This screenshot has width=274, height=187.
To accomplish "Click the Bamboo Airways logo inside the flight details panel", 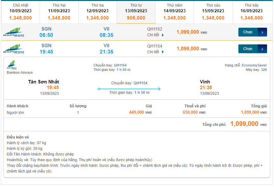I will [11, 65].
